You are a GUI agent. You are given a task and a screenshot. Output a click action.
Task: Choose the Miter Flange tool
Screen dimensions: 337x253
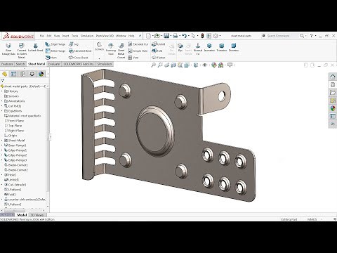point(55,51)
